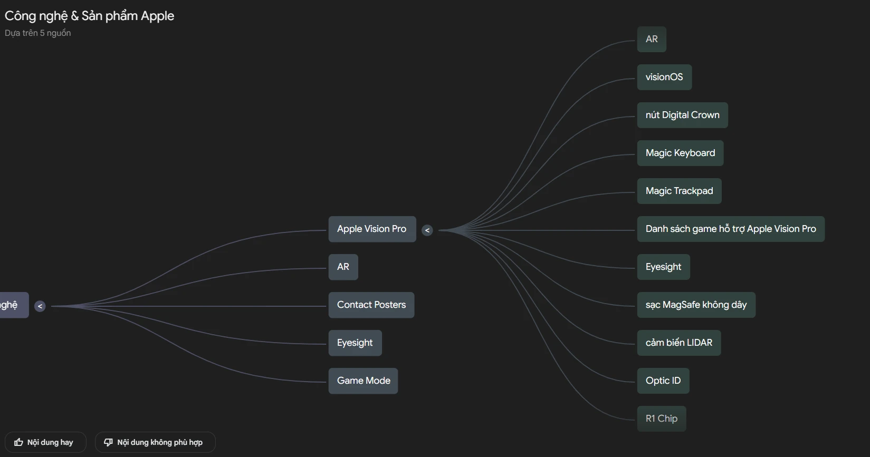870x457 pixels.
Task: Select the Apple Vision Pro node
Action: 372,229
